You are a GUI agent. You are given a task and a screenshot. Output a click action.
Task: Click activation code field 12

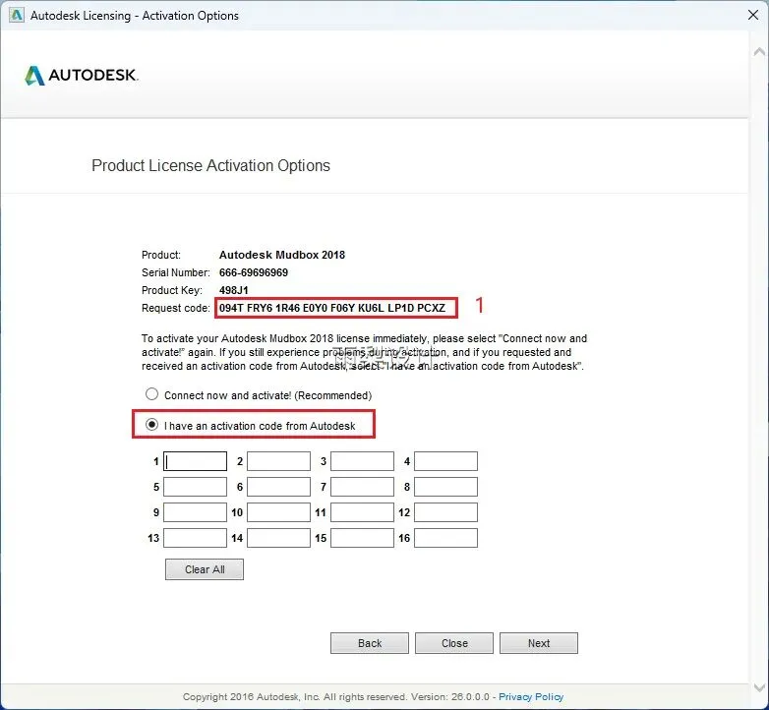[445, 512]
